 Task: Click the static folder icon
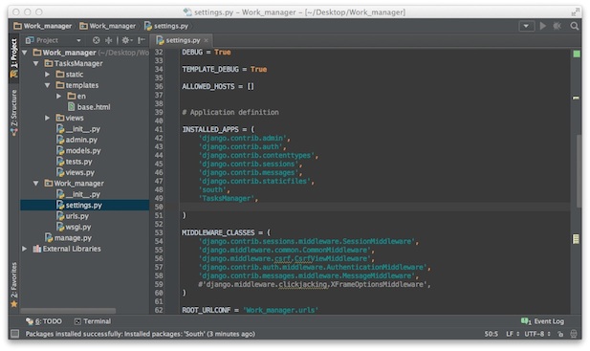(60, 74)
